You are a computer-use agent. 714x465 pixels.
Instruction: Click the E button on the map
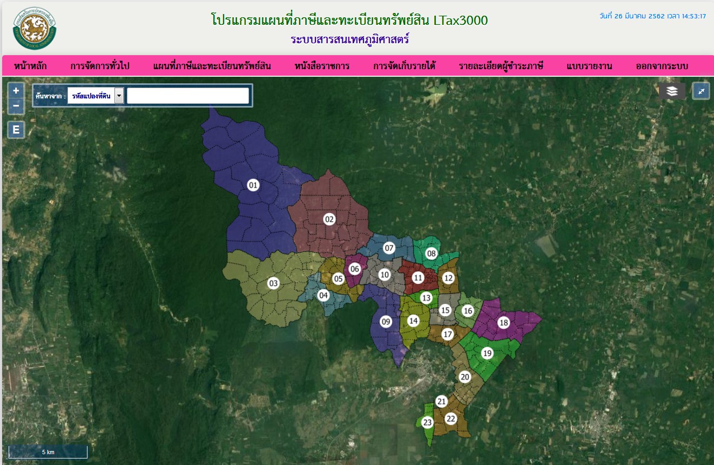click(x=16, y=130)
